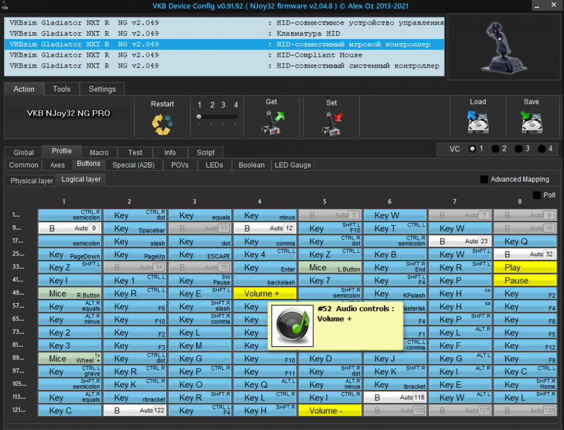564x430 pixels.
Task: Click the Load profile disk icon
Action: coord(477,122)
